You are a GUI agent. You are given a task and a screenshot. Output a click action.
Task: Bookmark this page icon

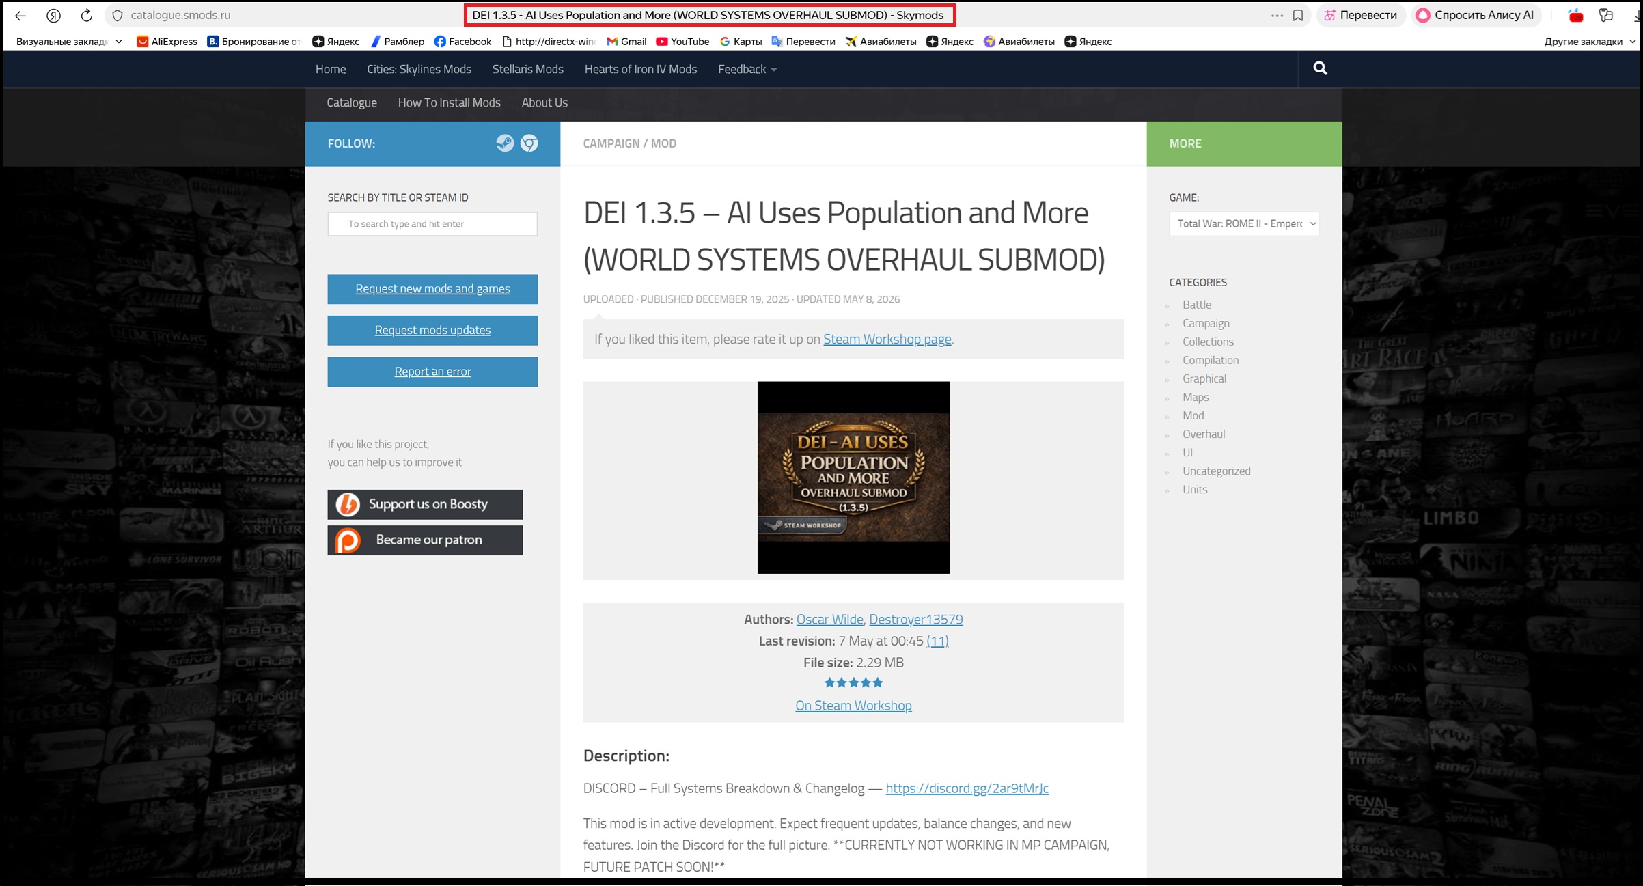pos(1298,15)
